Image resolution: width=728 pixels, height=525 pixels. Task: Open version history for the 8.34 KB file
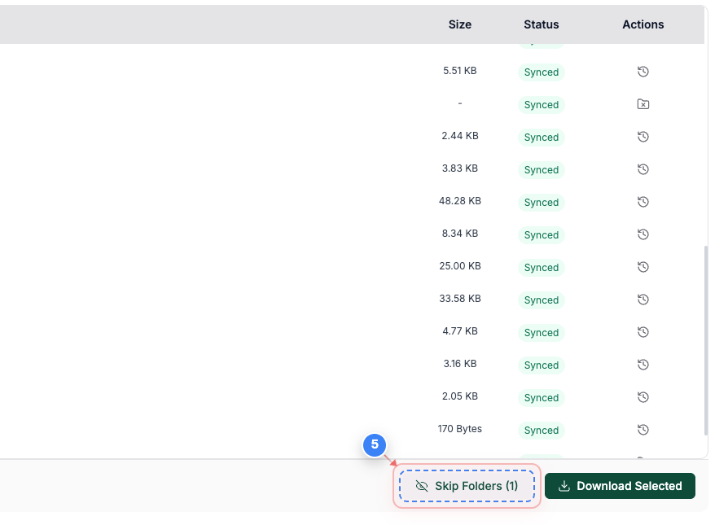[642, 234]
